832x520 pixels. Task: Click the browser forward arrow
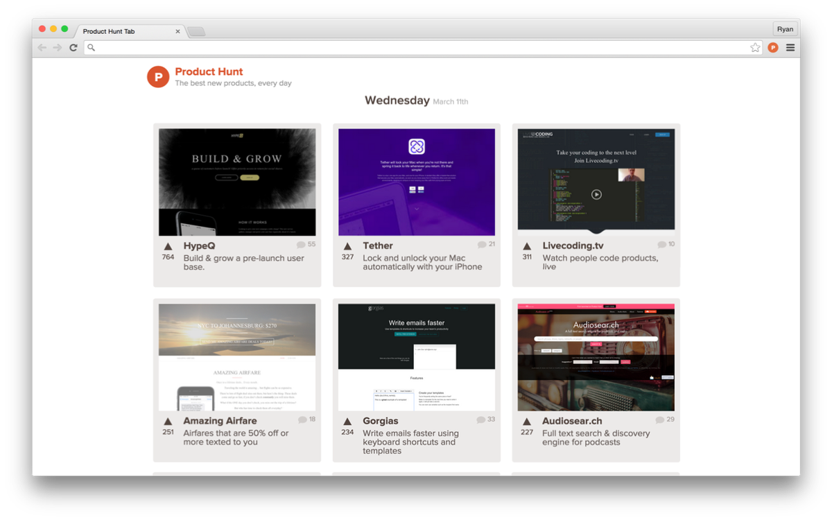(x=58, y=48)
